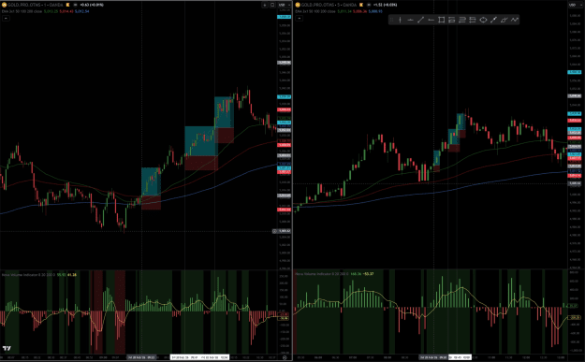Click the TradingView logo in the bottom-left corner
This screenshot has height=362, width=585.
pyautogui.click(x=7, y=349)
